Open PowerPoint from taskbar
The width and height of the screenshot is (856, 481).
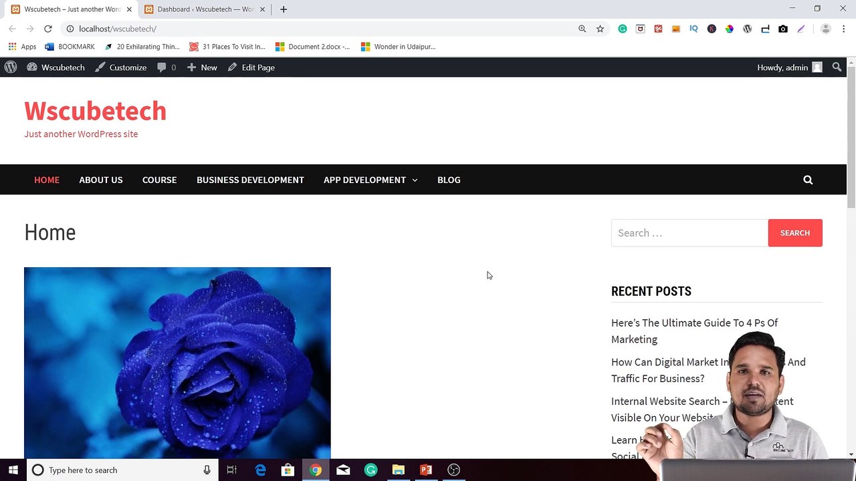(x=426, y=470)
